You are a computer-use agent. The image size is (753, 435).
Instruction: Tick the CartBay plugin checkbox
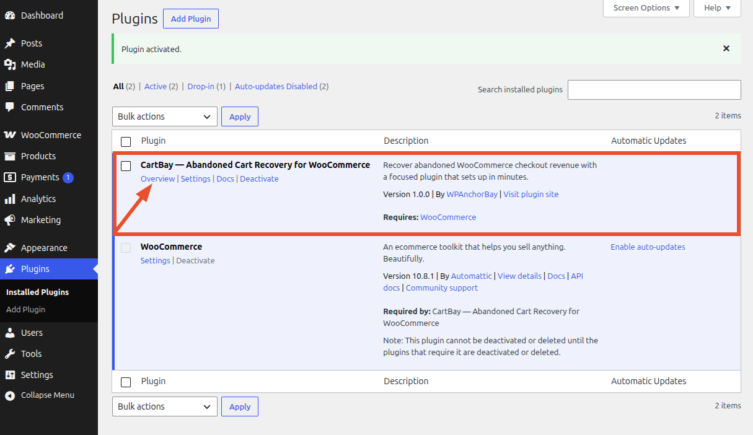point(126,165)
